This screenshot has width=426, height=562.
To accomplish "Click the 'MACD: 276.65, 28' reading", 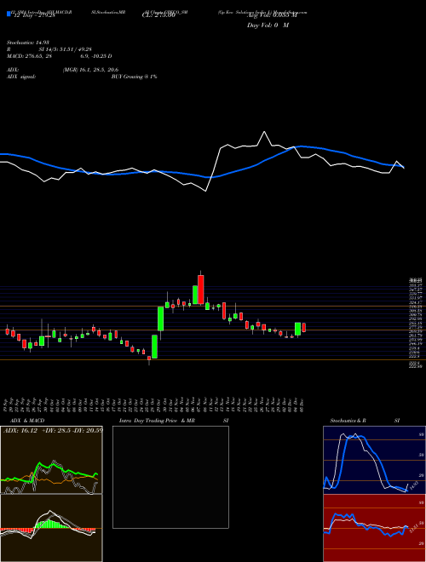I will click(29, 56).
